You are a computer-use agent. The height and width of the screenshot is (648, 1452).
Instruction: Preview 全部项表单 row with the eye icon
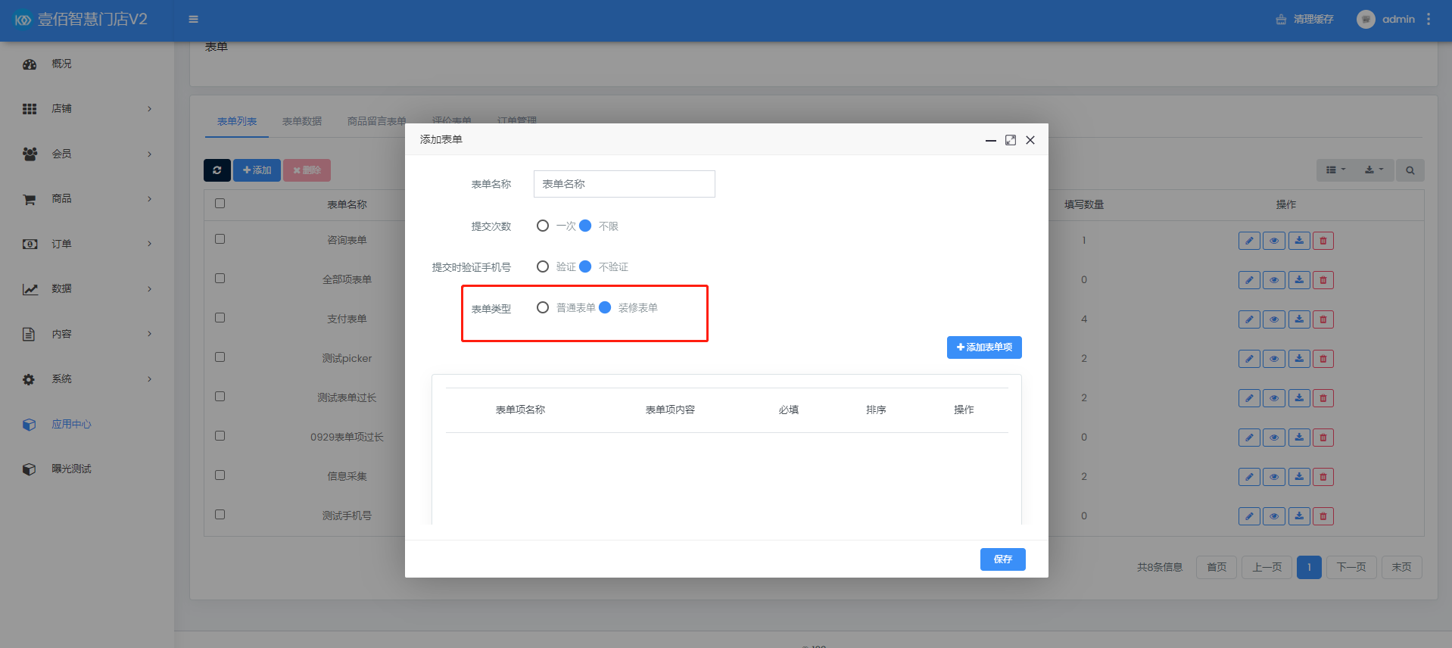[x=1274, y=280]
